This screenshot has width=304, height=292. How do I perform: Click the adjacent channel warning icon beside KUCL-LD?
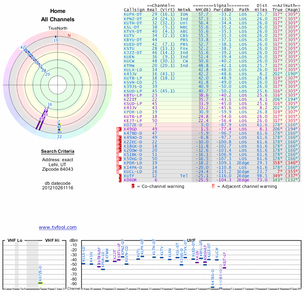(117, 171)
